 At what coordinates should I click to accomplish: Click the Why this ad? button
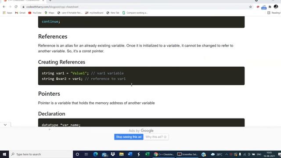[156, 137]
